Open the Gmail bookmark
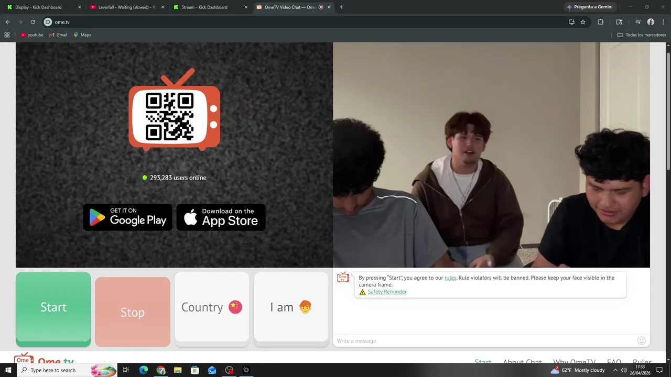 coord(58,35)
